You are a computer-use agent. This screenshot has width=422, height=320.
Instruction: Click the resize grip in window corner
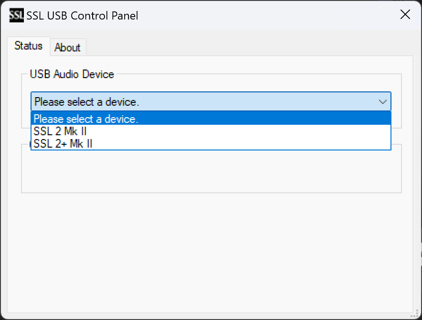(415, 313)
